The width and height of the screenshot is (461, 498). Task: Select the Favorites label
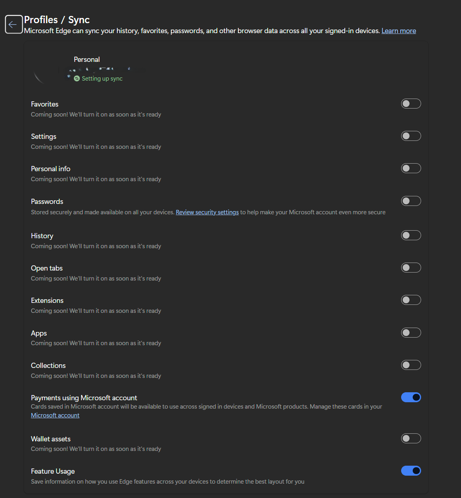(x=45, y=104)
